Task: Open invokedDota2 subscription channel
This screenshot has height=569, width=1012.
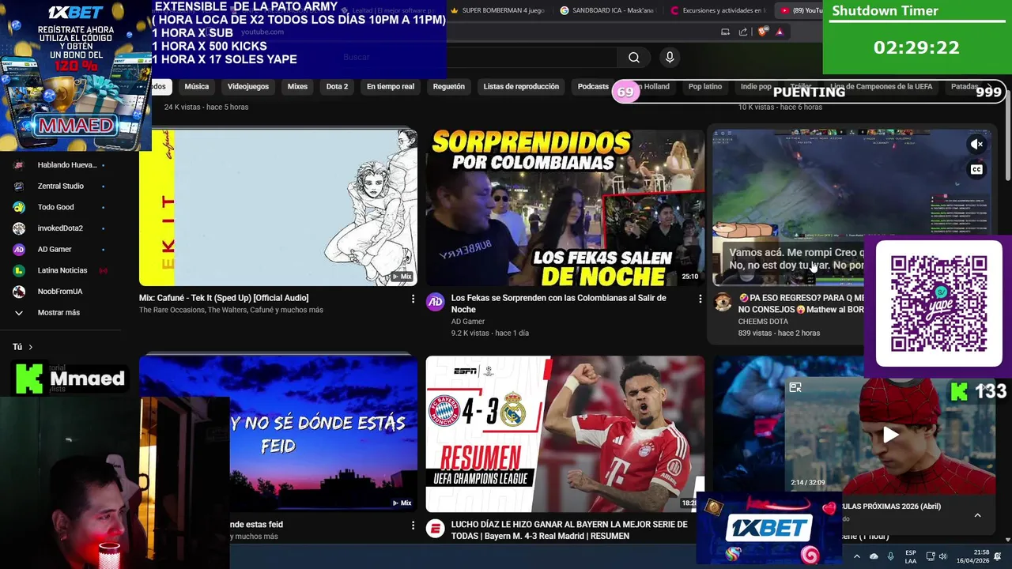Action: 58,228
